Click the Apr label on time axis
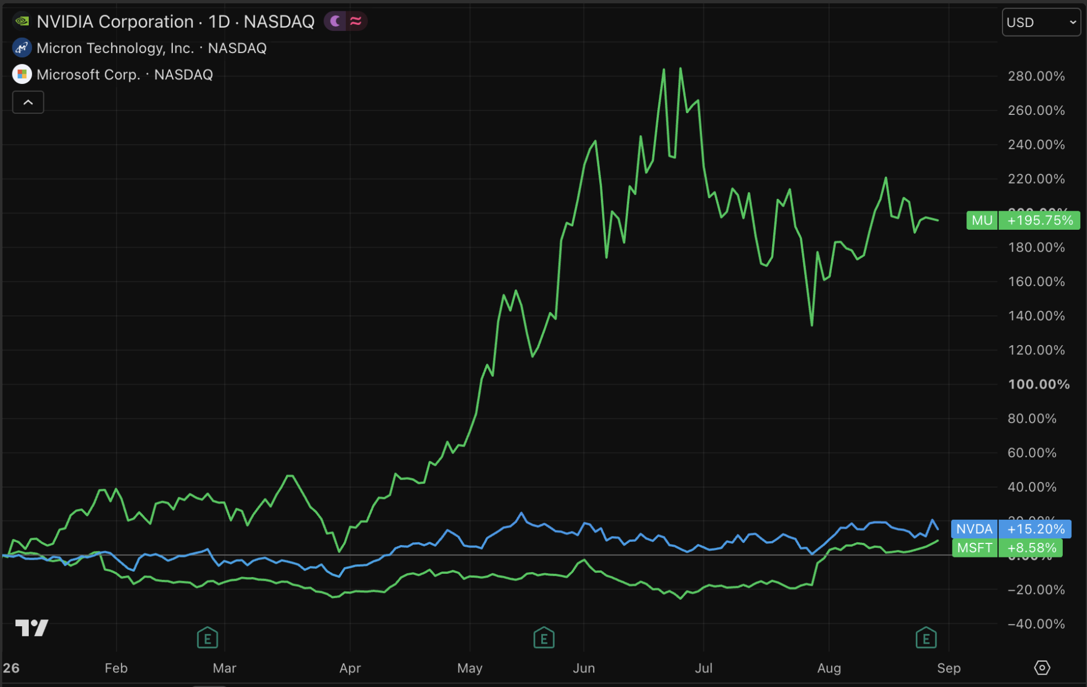Image resolution: width=1087 pixels, height=687 pixels. (350, 668)
